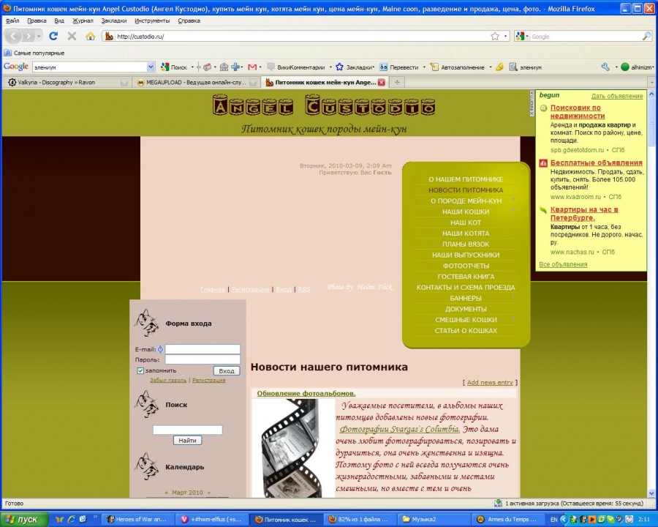This screenshot has height=527, width=658.
Task: Open the Закладки menu
Action: [114, 20]
